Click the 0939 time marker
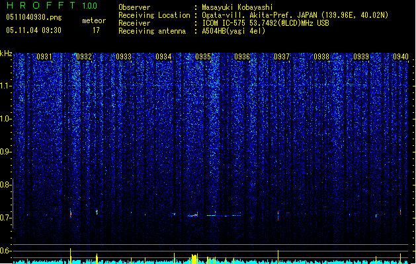This screenshot has height=264, width=416. tap(361, 57)
